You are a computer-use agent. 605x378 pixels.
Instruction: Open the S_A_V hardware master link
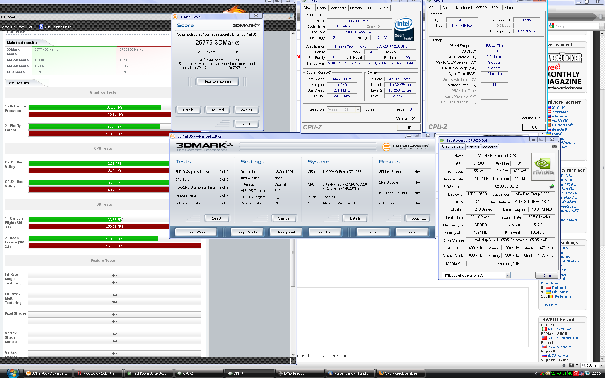click(558, 107)
